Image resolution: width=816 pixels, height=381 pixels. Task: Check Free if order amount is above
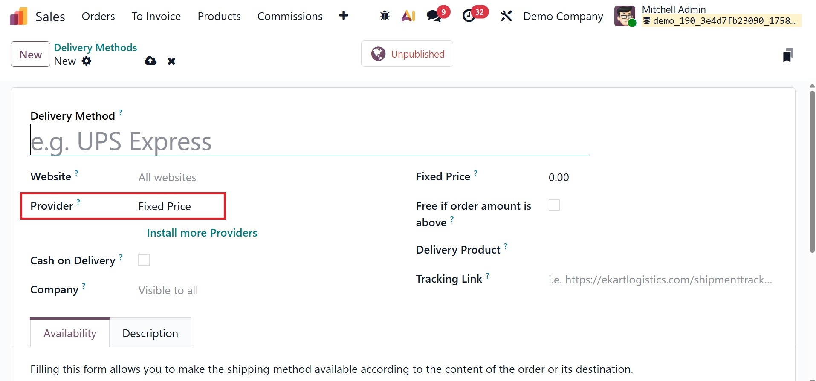click(x=554, y=205)
